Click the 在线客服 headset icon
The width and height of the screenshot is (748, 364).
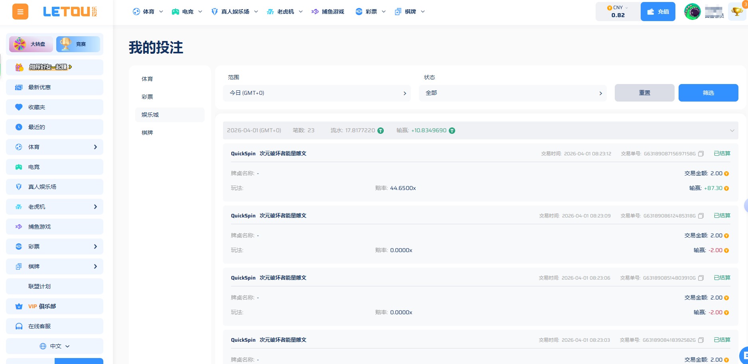pos(18,326)
